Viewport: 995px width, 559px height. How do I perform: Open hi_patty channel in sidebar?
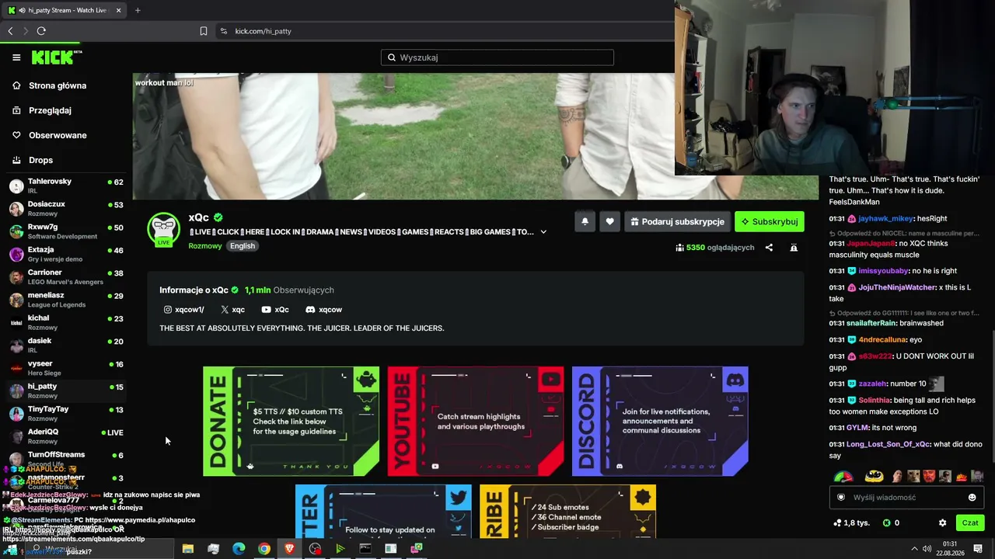(x=66, y=391)
